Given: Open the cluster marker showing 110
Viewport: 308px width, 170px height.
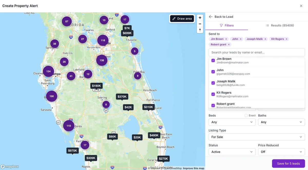Looking at the screenshot, I should click(69, 126).
